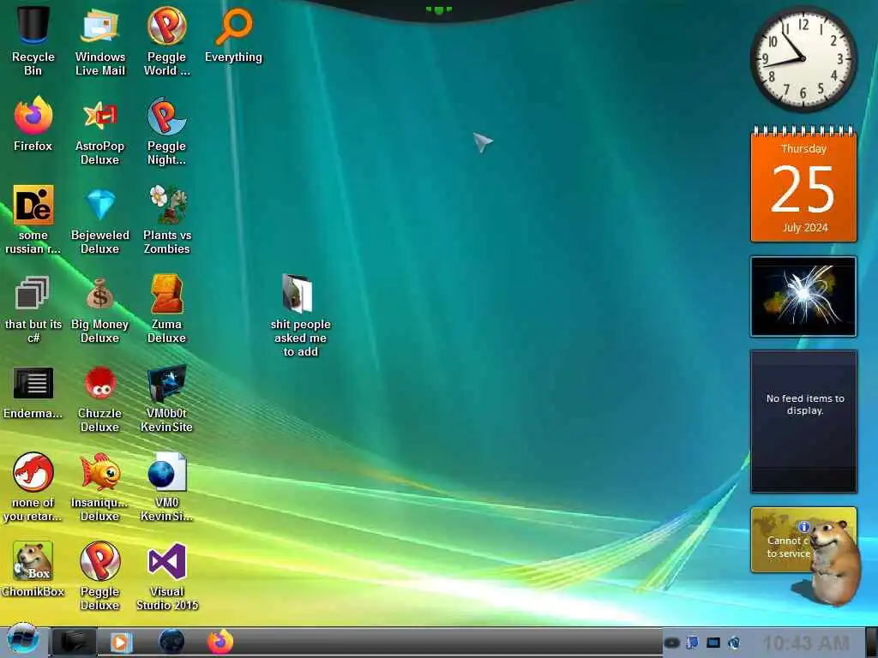The image size is (878, 658).
Task: Select the 'that but its c#' icon
Action: click(x=33, y=308)
